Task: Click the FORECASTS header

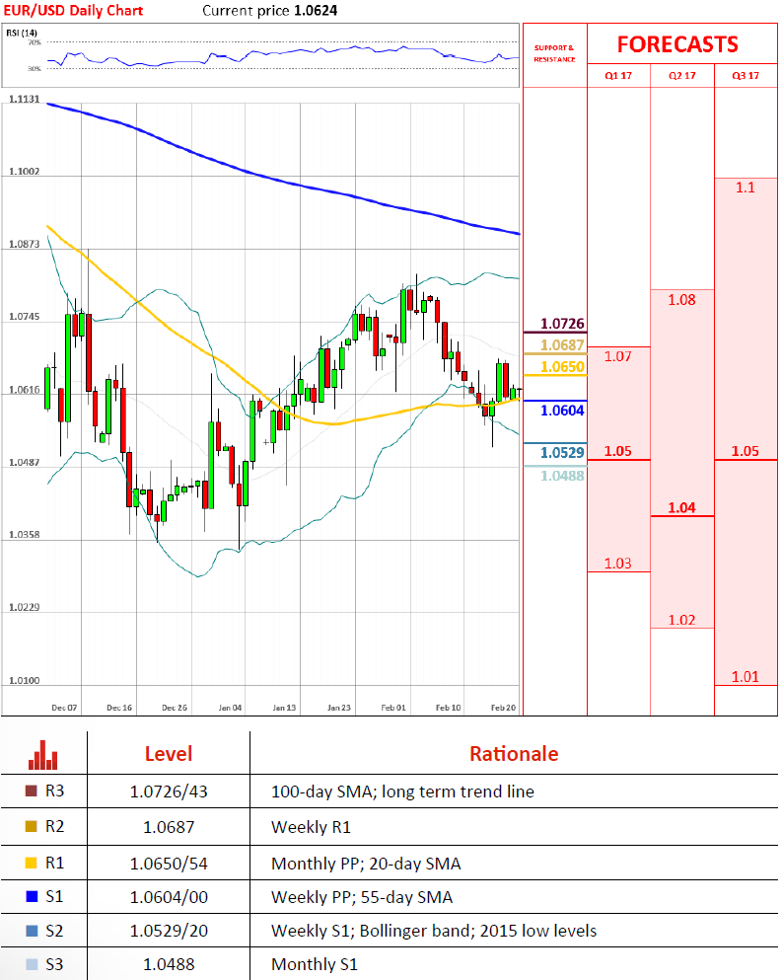Action: pos(677,44)
